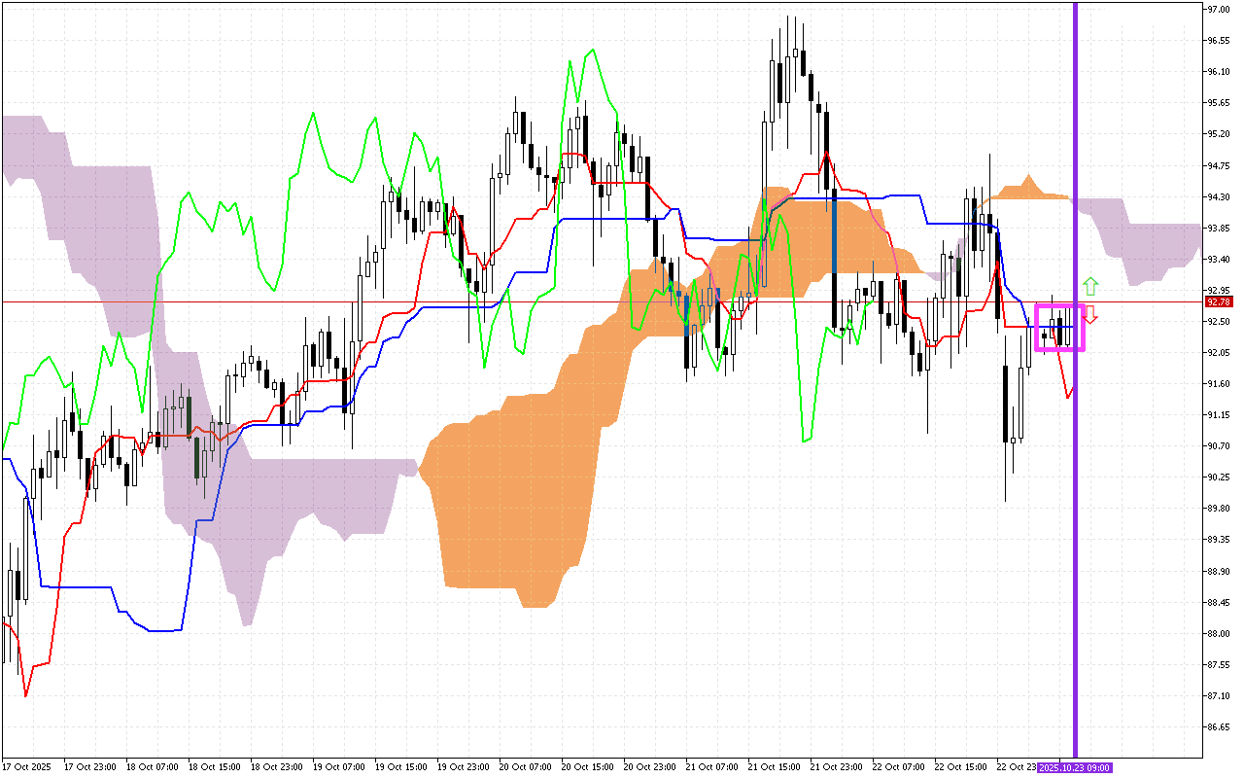Click the 19 Oct 07:00 time label
The width and height of the screenshot is (1244, 778).
[x=337, y=767]
